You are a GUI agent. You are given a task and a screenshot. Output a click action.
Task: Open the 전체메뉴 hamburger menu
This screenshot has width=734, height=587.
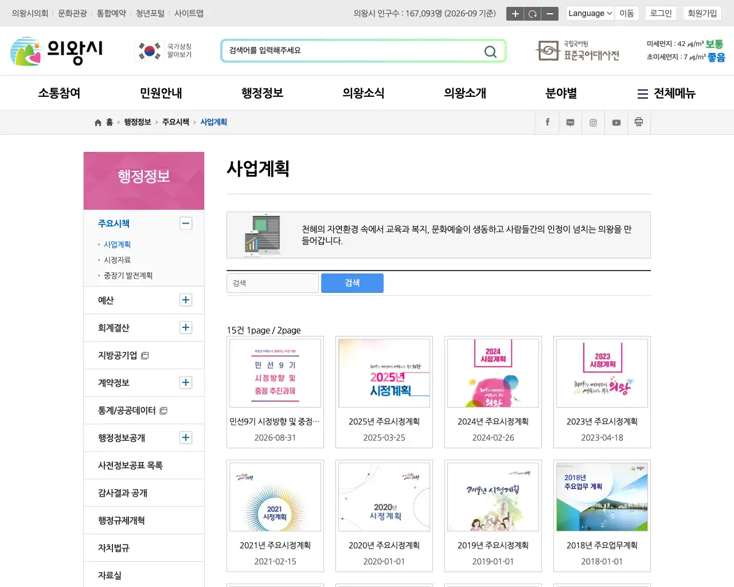click(x=666, y=93)
